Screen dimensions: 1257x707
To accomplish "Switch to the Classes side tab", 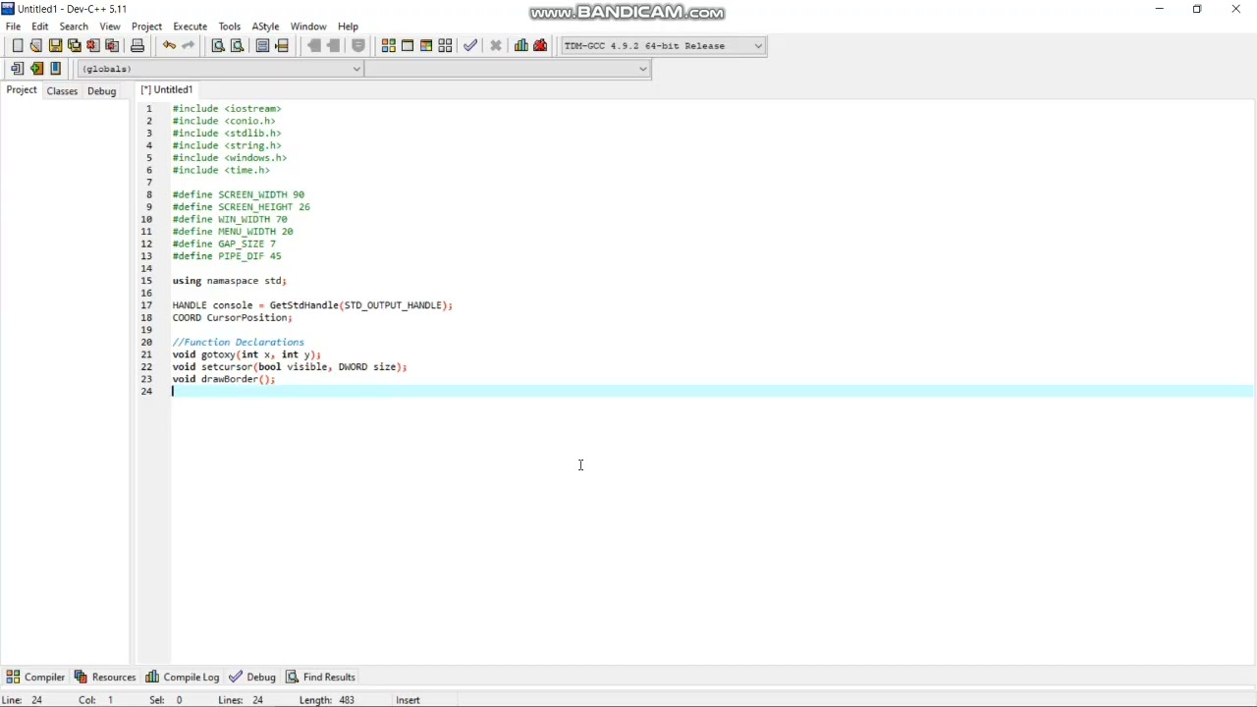I will coord(62,91).
